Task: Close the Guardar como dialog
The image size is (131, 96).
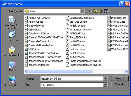Action: pos(127,4)
